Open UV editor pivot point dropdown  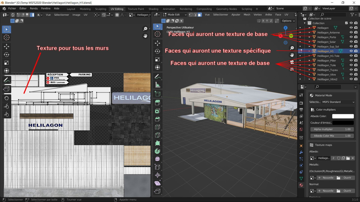(96, 15)
